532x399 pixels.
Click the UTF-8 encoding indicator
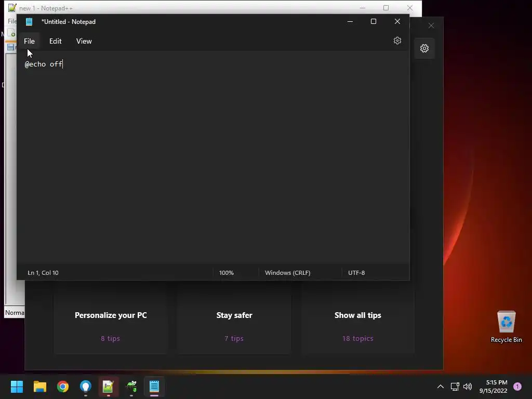point(356,273)
